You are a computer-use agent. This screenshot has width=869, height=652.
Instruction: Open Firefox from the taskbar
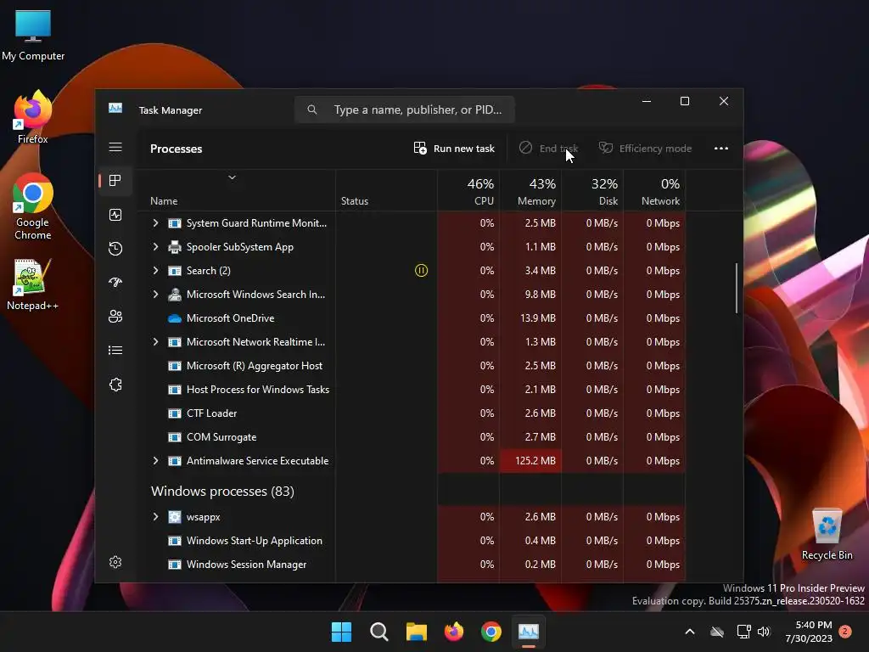click(x=454, y=632)
